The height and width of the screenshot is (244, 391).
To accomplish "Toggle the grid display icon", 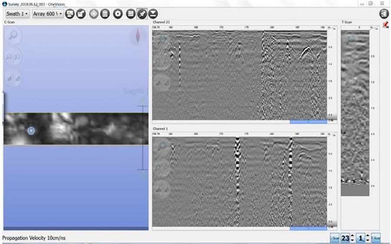I will point(130,13).
